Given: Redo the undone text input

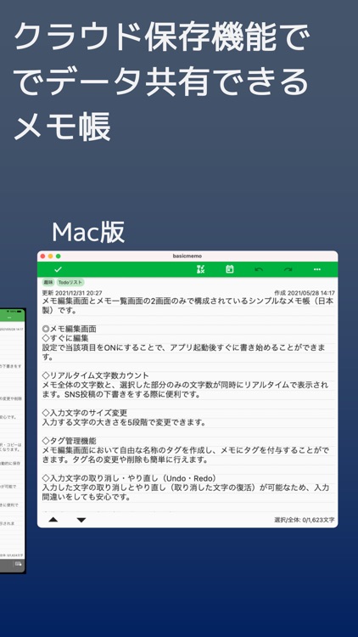Looking at the screenshot, I should tap(288, 269).
